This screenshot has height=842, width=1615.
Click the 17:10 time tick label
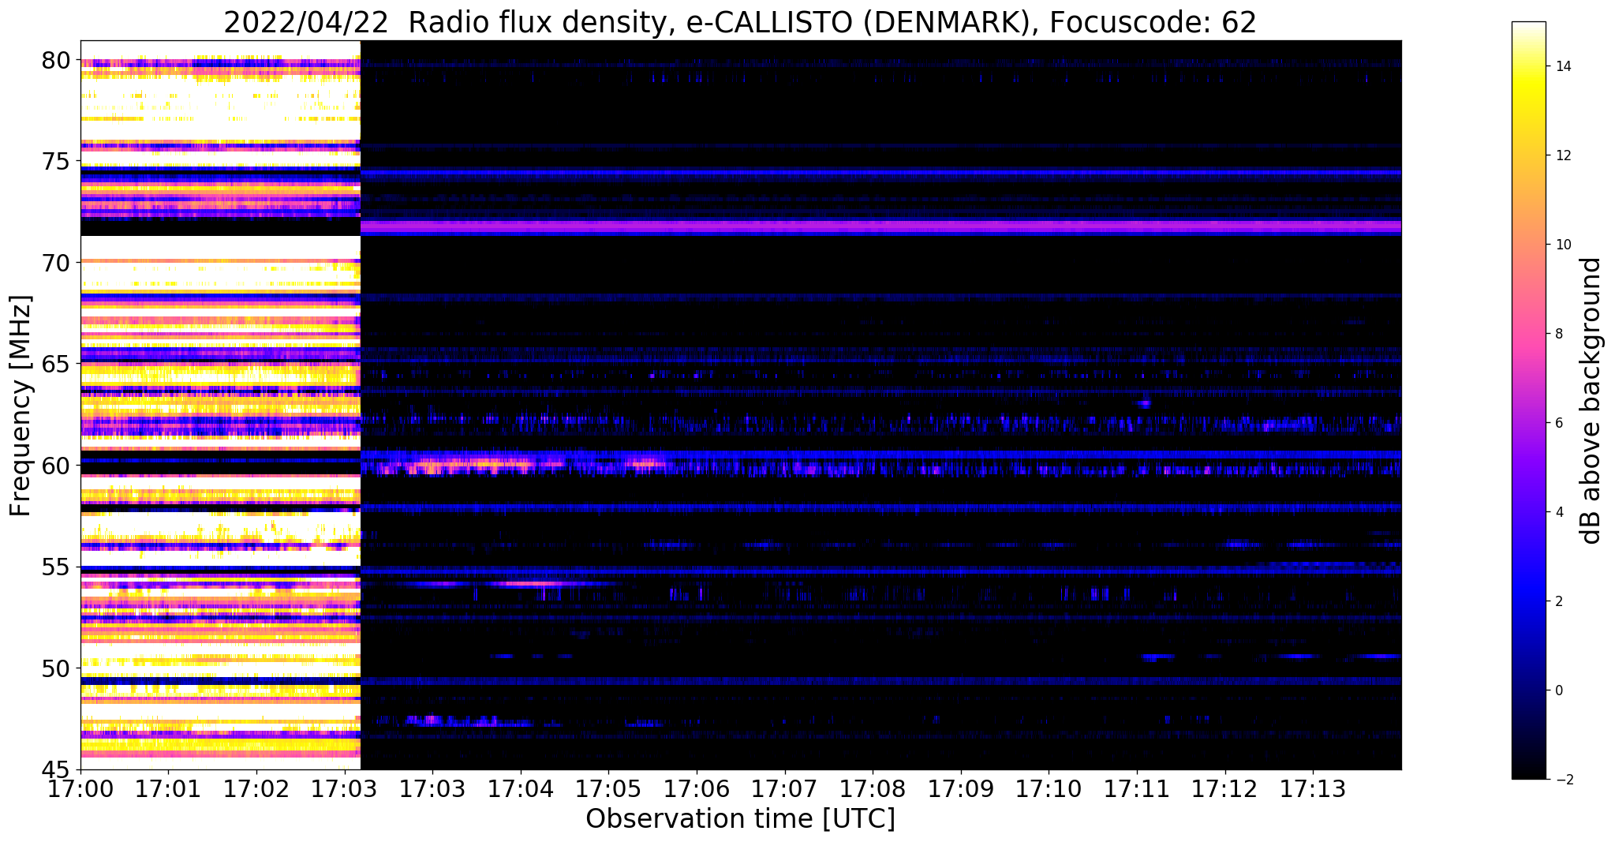[x=1049, y=790]
